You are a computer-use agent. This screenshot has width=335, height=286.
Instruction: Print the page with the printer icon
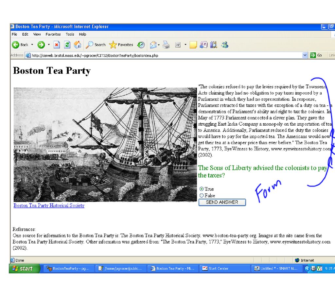click(166, 45)
